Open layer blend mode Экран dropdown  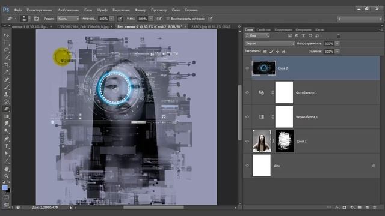click(269, 43)
